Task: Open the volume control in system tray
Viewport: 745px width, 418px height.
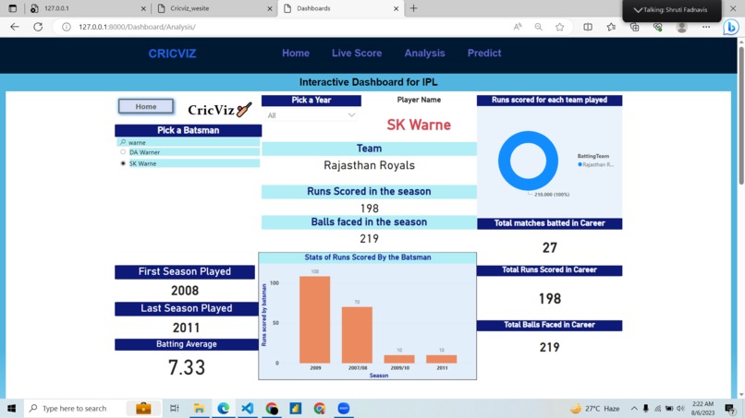Action: [x=680, y=408]
